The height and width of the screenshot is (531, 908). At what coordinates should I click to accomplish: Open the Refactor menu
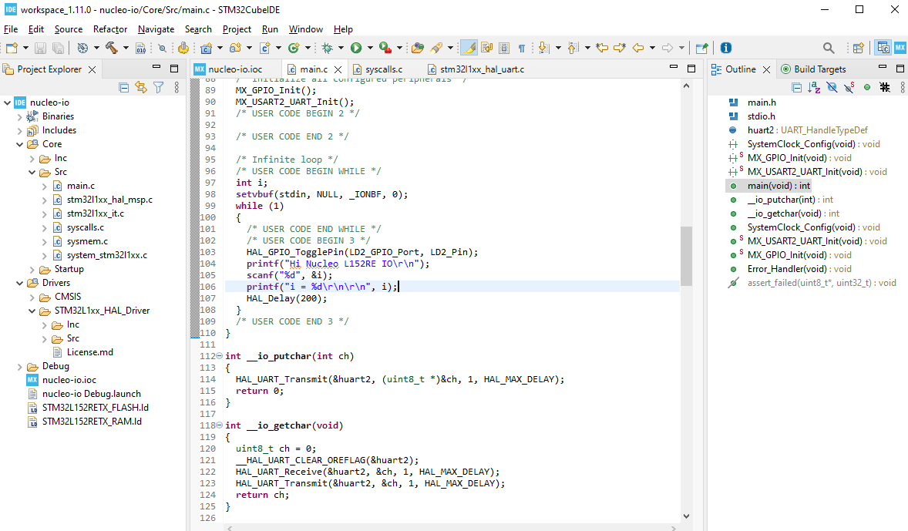pyautogui.click(x=110, y=29)
